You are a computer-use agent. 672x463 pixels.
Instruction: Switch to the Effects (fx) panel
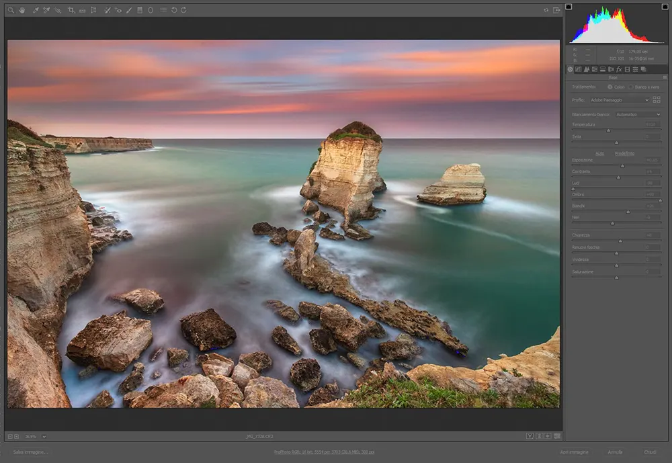pyautogui.click(x=619, y=69)
